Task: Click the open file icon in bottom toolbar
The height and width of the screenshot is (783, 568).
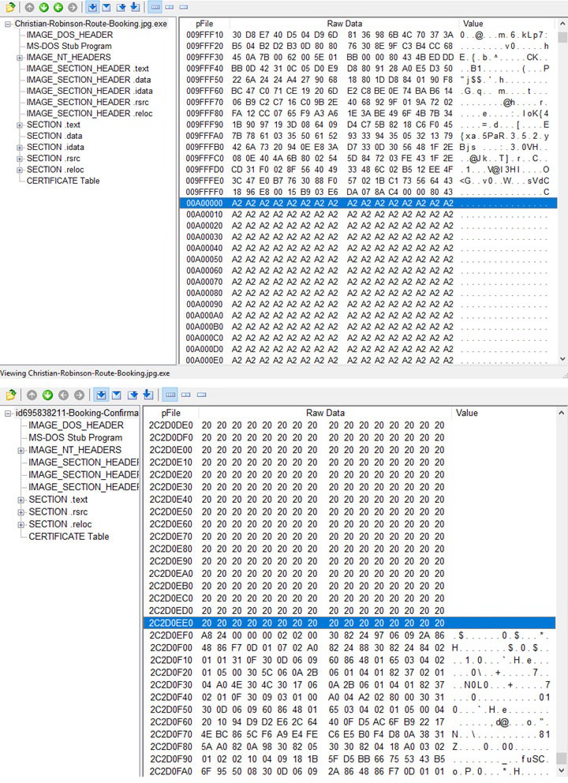Action: pos(10,395)
